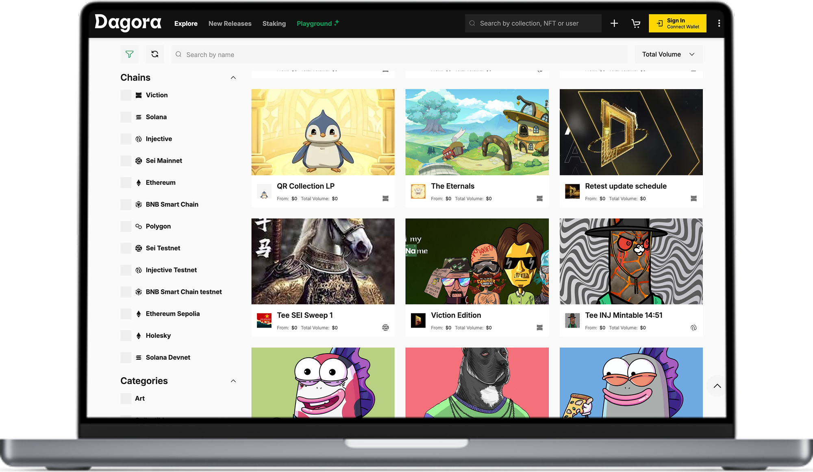Collapse the Chains filter section
The height and width of the screenshot is (472, 813).
(x=233, y=78)
